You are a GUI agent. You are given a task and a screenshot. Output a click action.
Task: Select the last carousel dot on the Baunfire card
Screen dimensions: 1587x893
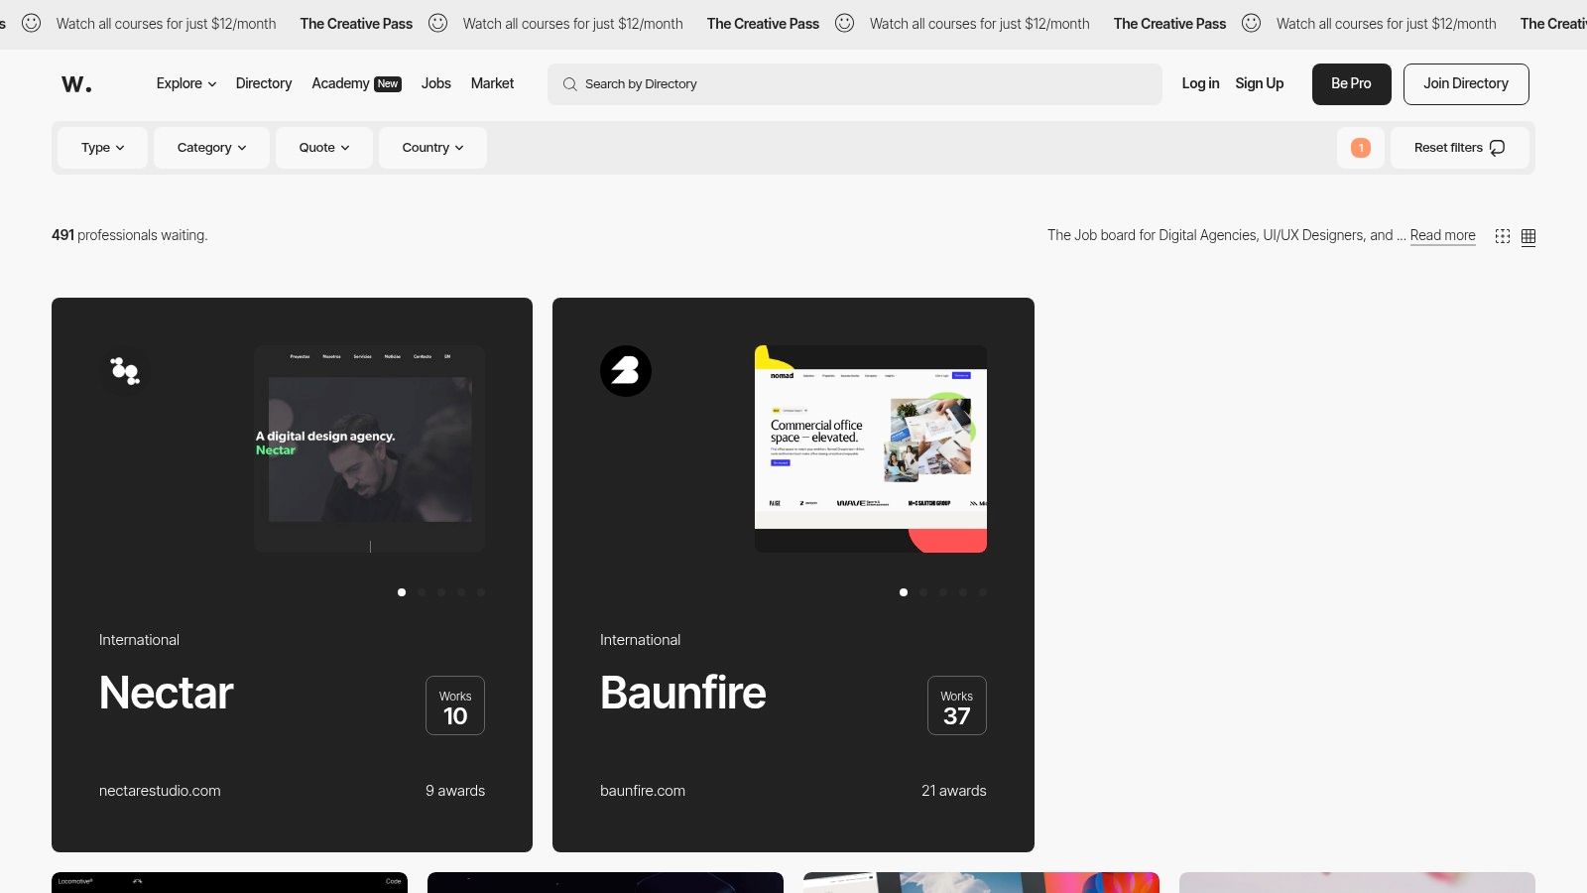[983, 591]
